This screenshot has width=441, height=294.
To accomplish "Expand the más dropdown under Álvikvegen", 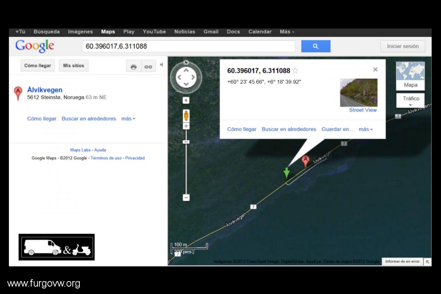I will click(x=128, y=119).
